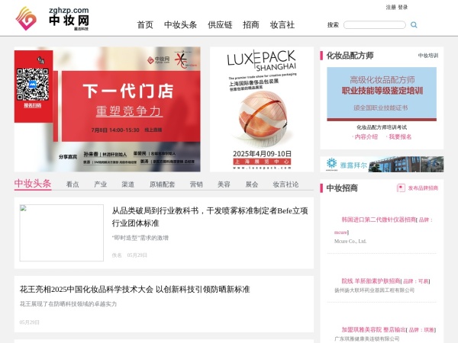Select the 产业 tab
The height and width of the screenshot is (343, 458).
pyautogui.click(x=100, y=184)
